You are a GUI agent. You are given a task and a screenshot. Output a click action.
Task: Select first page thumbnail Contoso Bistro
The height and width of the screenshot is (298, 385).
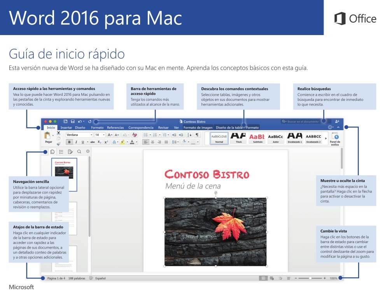point(64,175)
